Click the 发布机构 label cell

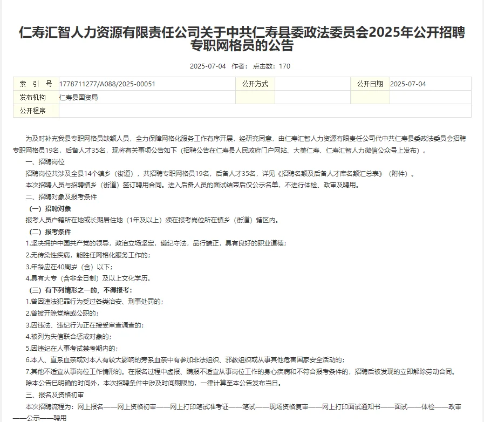(x=36, y=97)
